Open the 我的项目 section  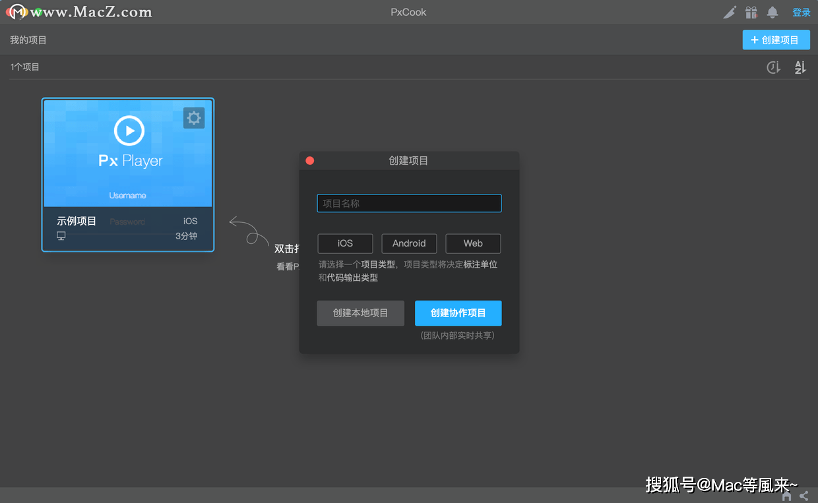(28, 40)
